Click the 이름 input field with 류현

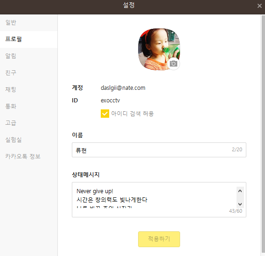point(159,150)
